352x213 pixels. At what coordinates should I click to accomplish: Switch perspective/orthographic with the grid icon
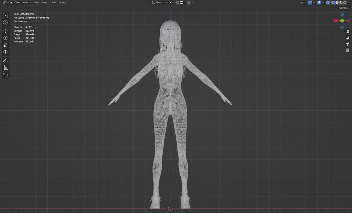(x=348, y=50)
